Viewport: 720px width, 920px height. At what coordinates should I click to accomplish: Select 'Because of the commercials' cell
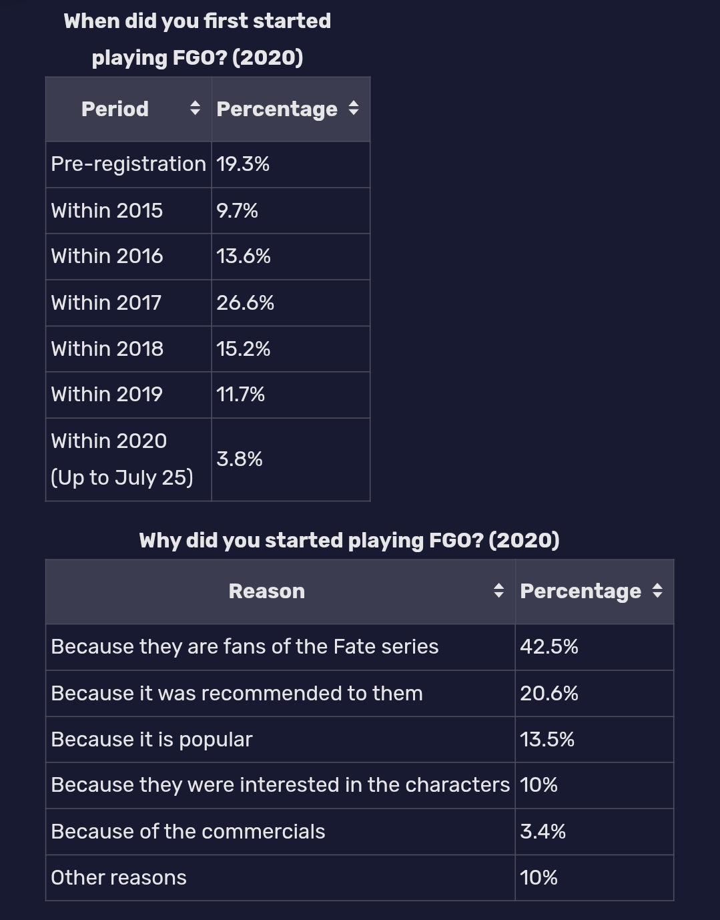[280, 831]
